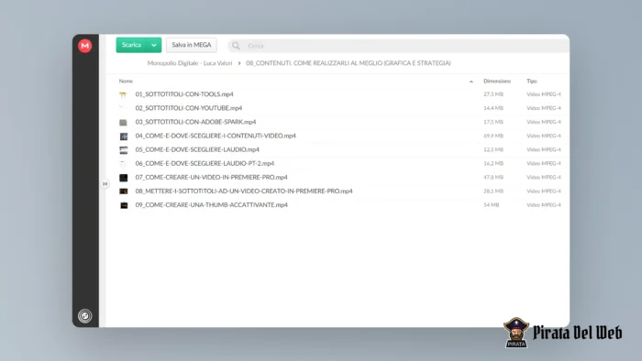Viewport: 642px width, 361px height.
Task: Click the 08_CONTENUTI breadcrumb folder
Action: pos(348,63)
